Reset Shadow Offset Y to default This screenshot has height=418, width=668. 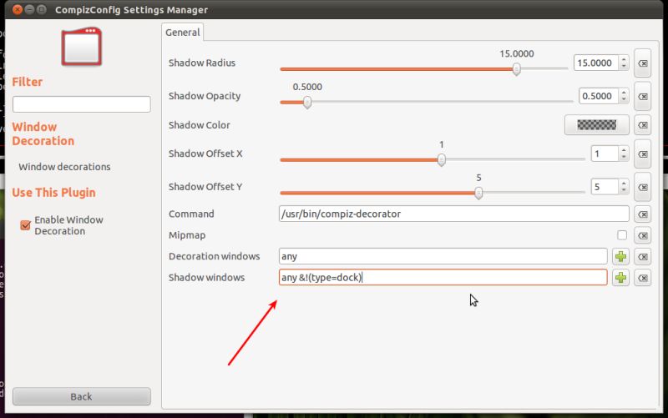[642, 187]
